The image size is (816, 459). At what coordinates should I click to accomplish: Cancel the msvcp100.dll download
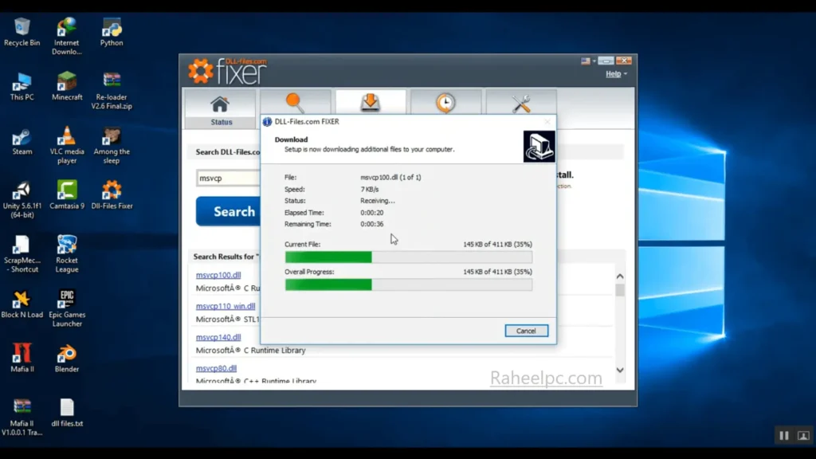(526, 331)
